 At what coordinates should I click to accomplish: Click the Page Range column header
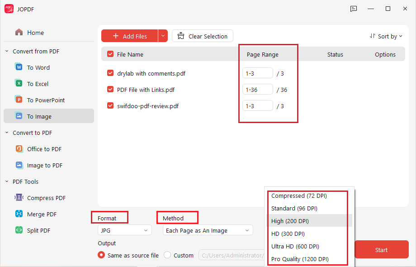coord(263,54)
